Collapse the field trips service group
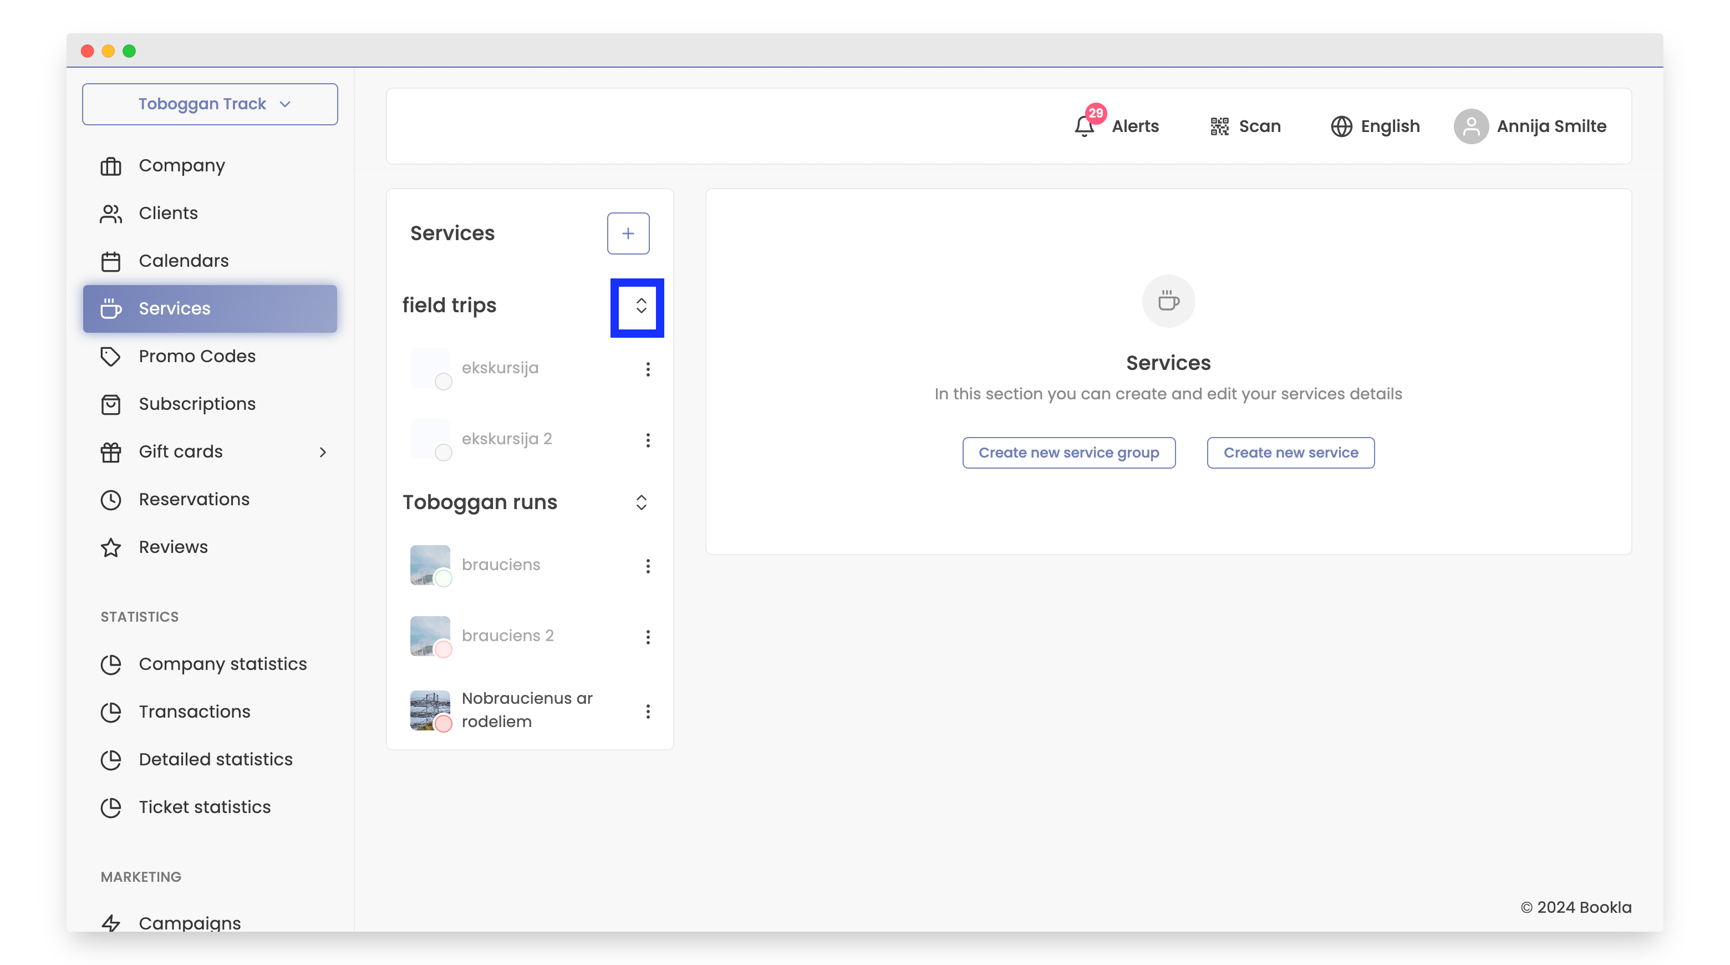Viewport: 1730px width, 965px height. (640, 306)
